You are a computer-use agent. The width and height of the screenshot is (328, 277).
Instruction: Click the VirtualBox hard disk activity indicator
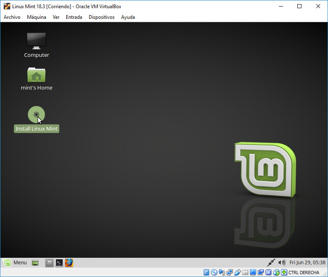pyautogui.click(x=206, y=272)
